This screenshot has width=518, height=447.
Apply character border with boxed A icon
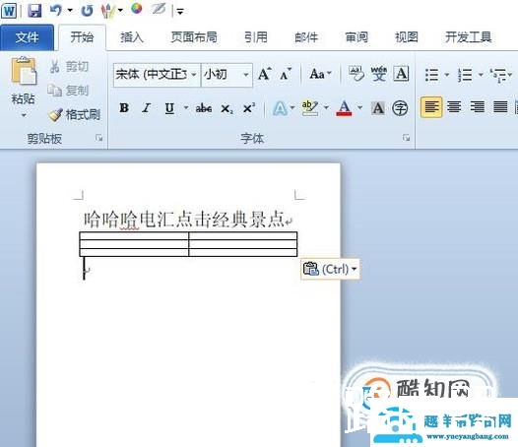pos(401,74)
